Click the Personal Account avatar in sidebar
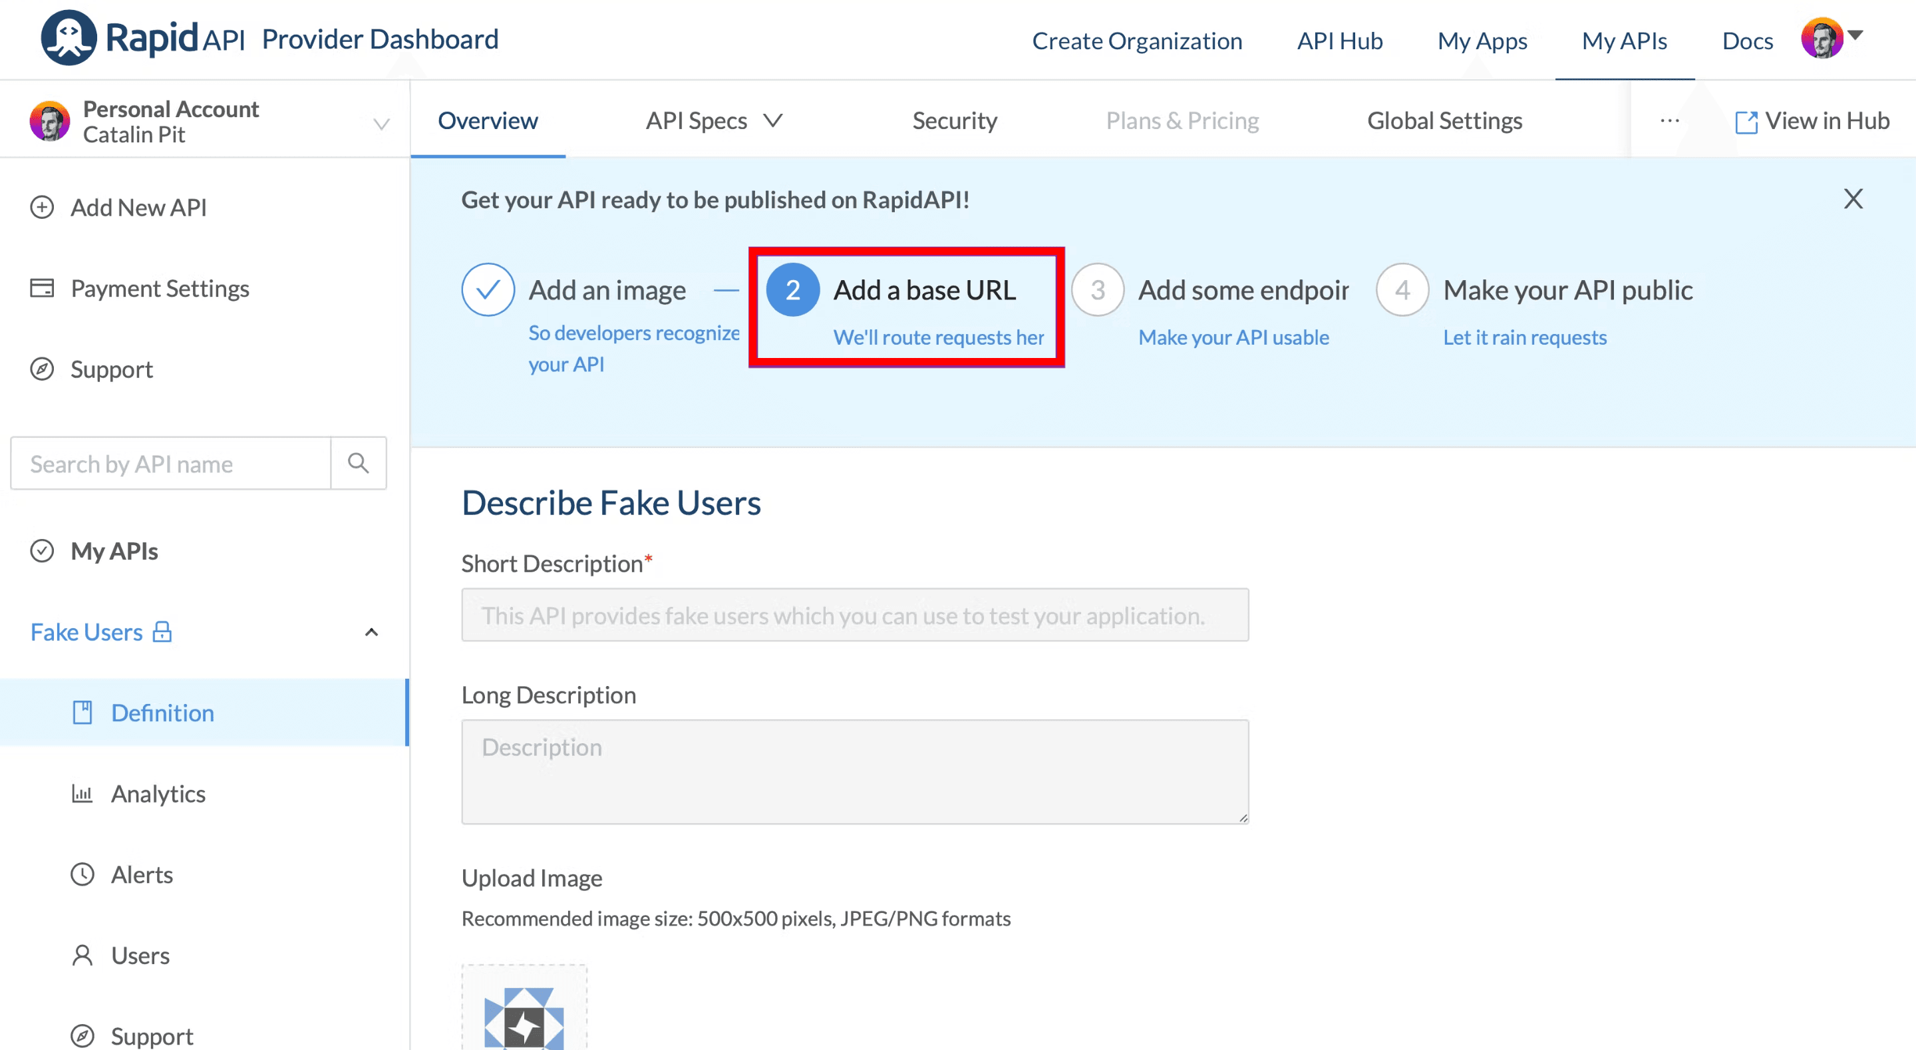Viewport: 1916px width, 1050px height. pos(50,121)
